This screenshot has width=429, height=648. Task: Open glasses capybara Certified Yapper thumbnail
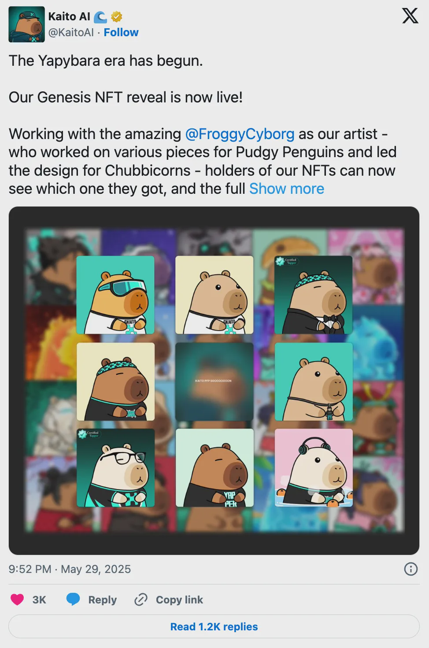pyautogui.click(x=115, y=468)
